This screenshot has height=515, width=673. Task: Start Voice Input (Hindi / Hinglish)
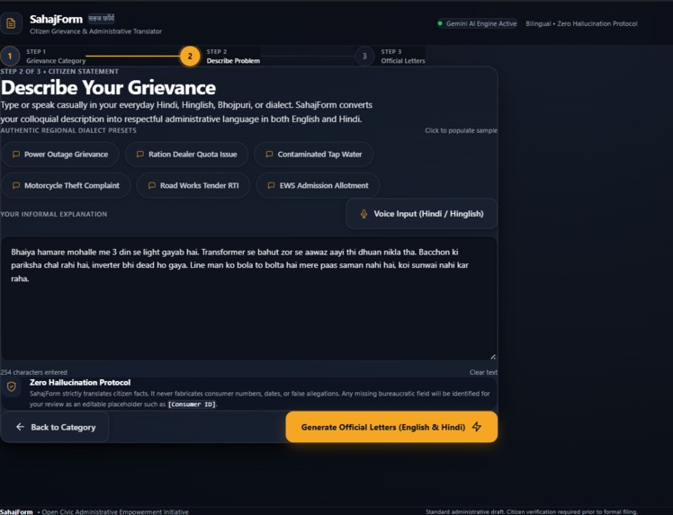(x=421, y=214)
